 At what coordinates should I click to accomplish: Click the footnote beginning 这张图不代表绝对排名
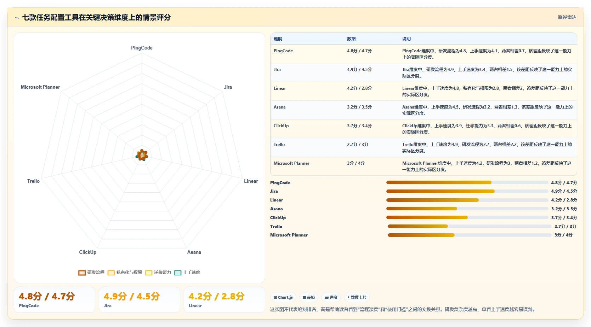click(403, 309)
